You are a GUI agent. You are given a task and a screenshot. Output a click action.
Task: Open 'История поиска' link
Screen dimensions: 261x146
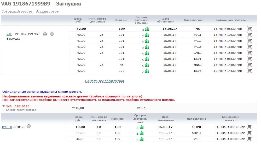47,11
